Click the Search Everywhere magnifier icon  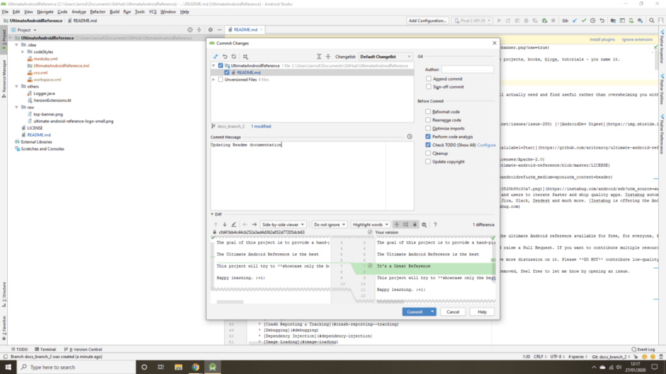[650, 21]
